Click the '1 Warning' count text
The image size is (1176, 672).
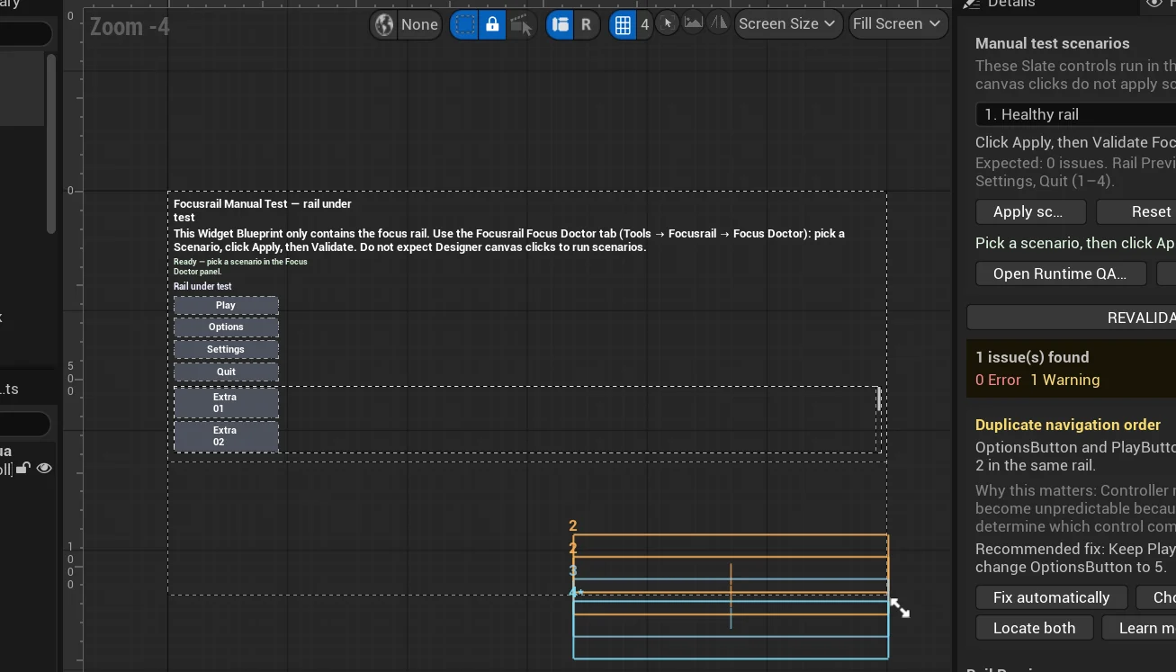coord(1065,380)
